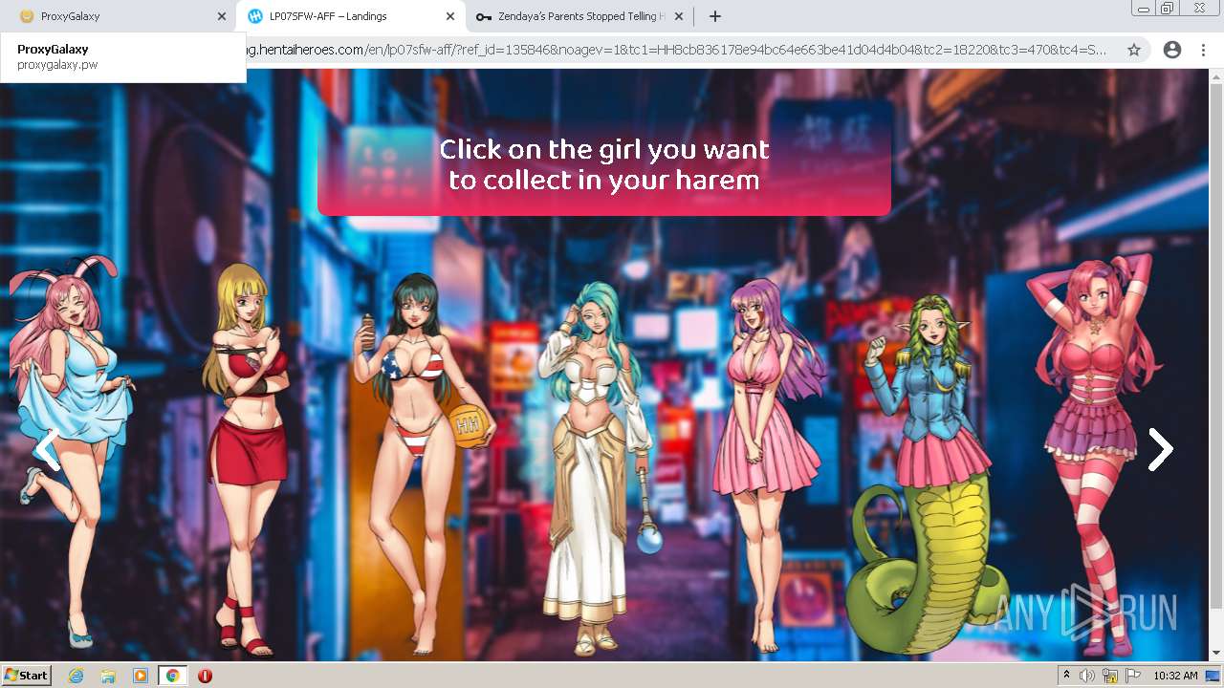Open the volume speaker tray icon
Image resolution: width=1224 pixels, height=688 pixels.
point(1087,676)
